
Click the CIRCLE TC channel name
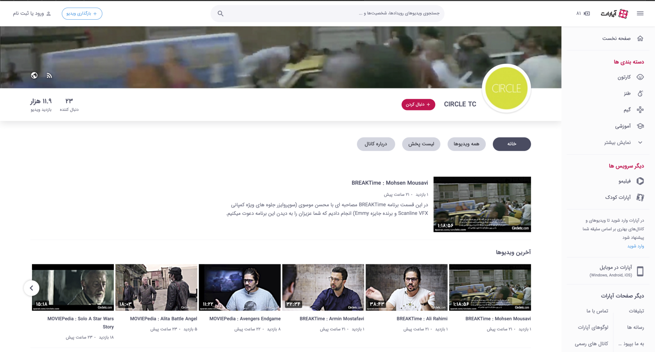[x=460, y=104]
